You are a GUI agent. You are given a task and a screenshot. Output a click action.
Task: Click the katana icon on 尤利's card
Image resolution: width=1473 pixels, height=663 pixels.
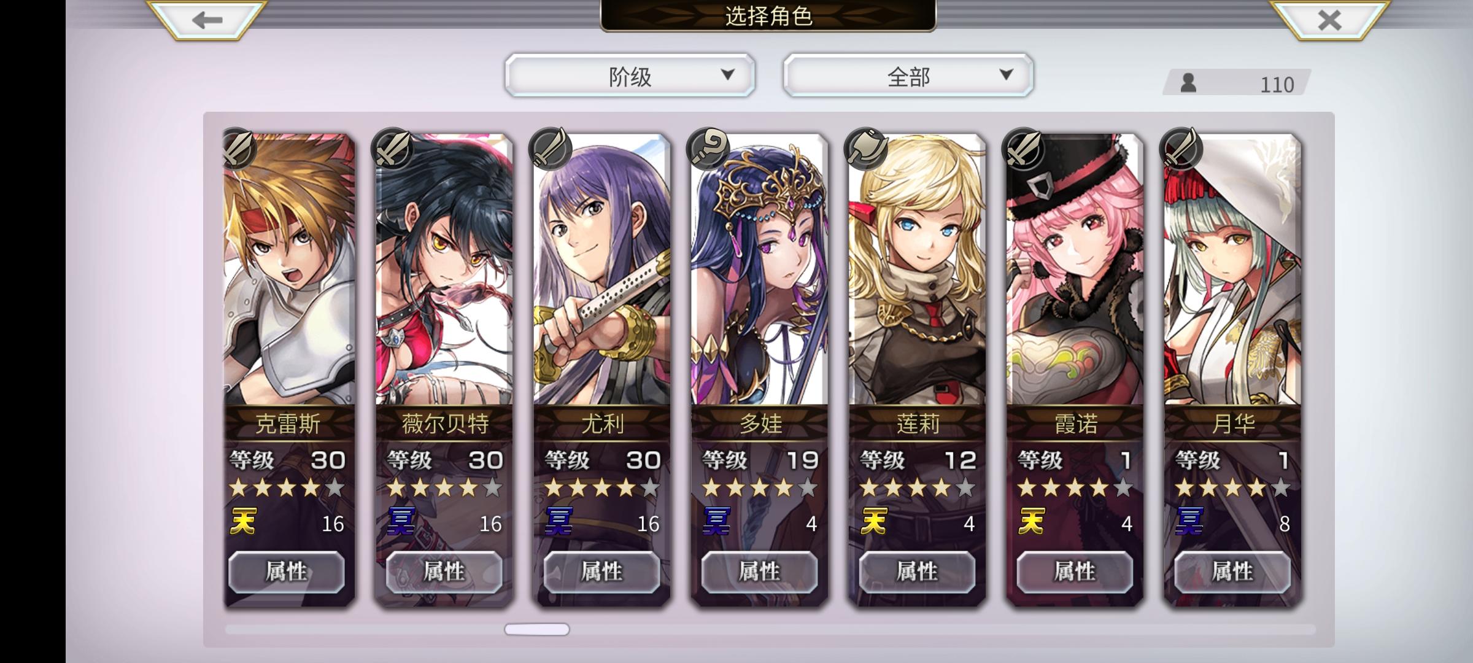click(550, 149)
